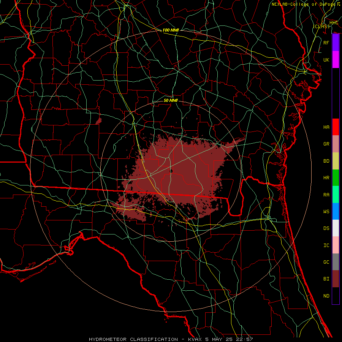Click the BI legend label

(326, 279)
